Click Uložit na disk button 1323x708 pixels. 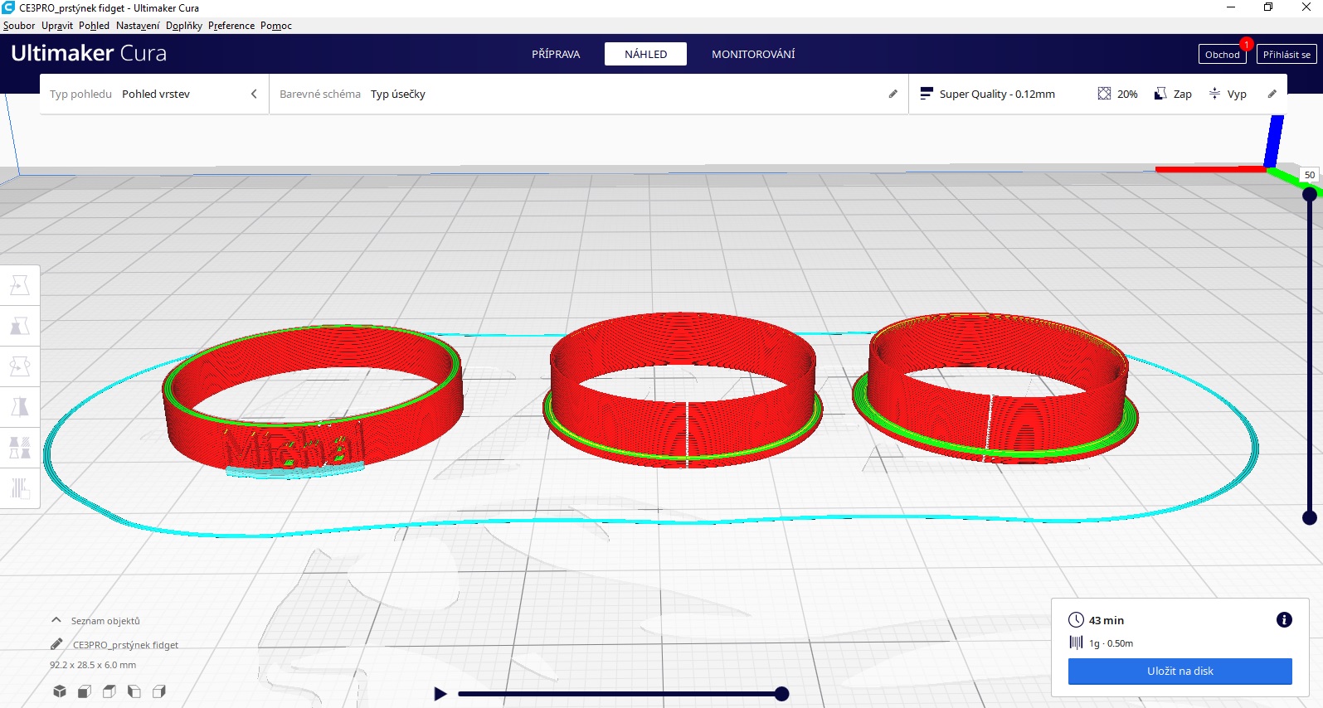pyautogui.click(x=1180, y=671)
